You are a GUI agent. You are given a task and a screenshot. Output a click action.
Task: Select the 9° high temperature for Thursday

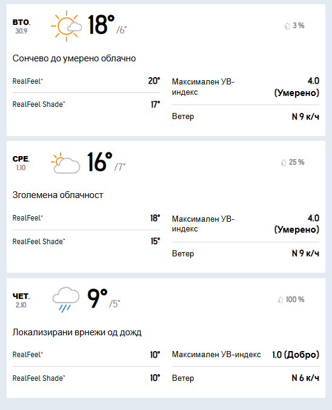point(97,298)
